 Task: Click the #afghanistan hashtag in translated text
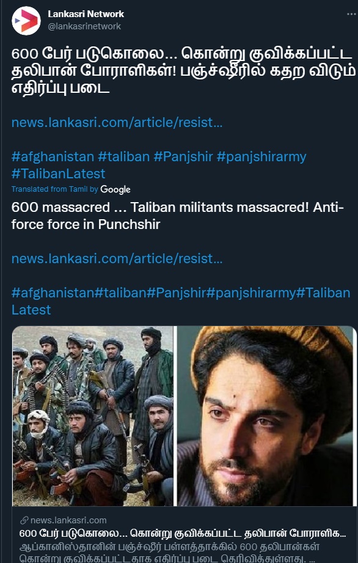(x=53, y=292)
